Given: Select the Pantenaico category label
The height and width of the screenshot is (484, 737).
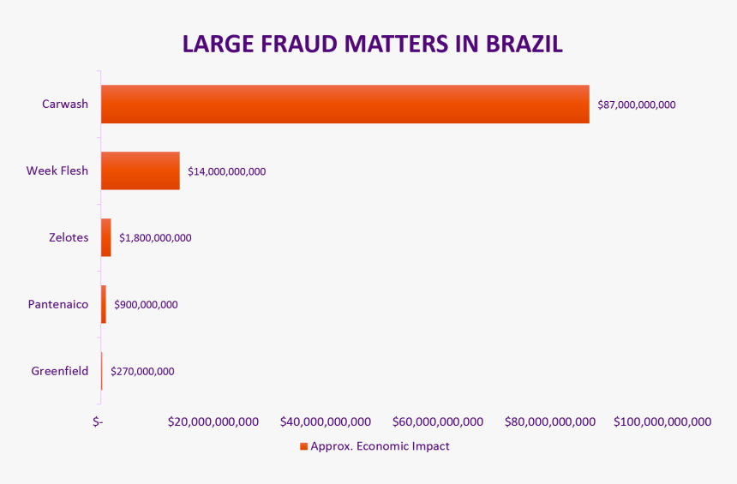Looking at the screenshot, I should 58,304.
